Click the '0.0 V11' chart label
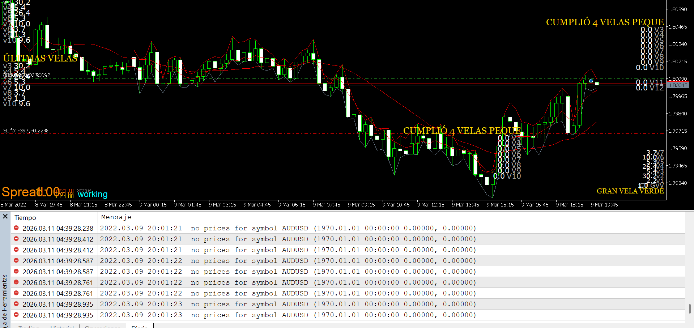Screen dimensions: 694x328 [650, 82]
